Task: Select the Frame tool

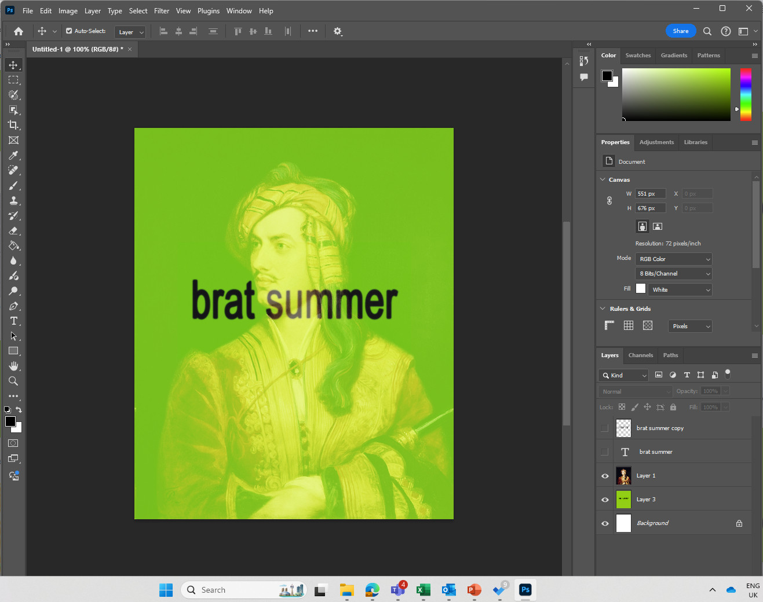Action: [x=13, y=140]
